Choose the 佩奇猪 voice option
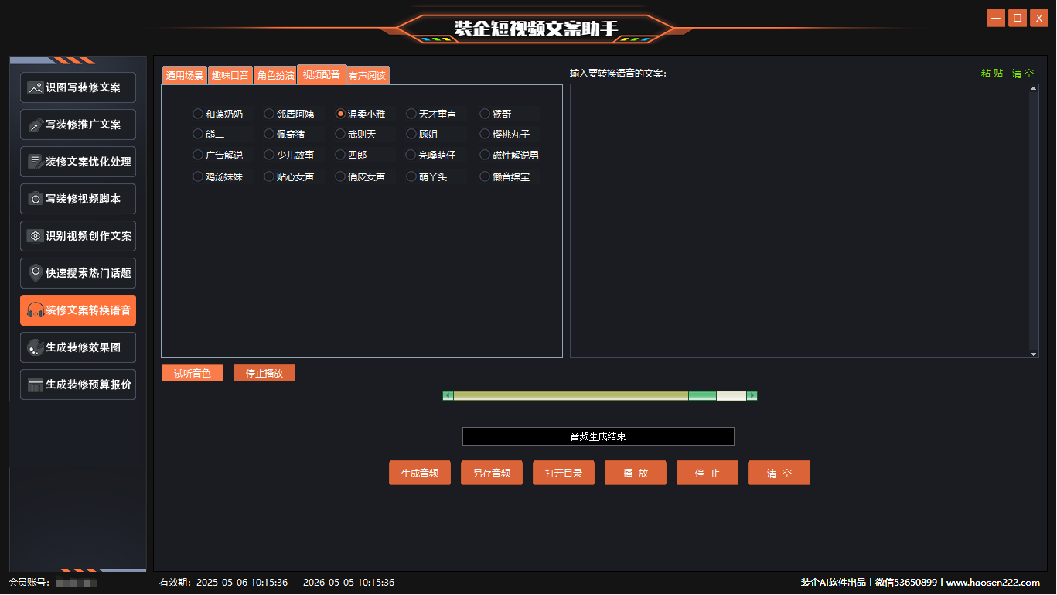The image size is (1057, 595). [x=269, y=134]
